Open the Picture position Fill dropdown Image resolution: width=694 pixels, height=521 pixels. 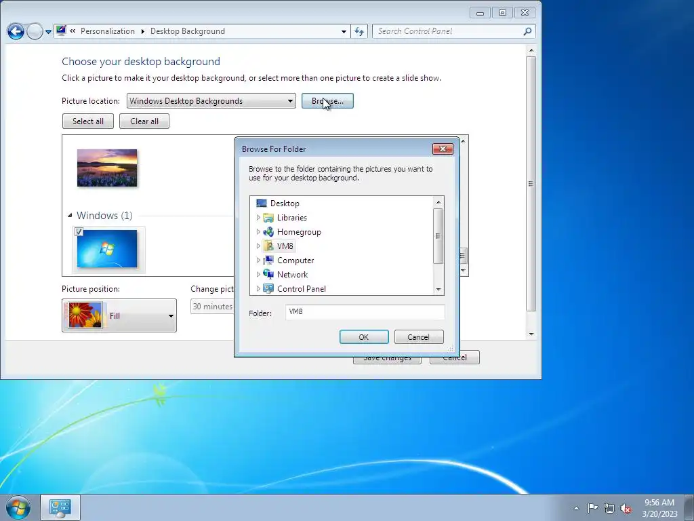click(x=119, y=315)
